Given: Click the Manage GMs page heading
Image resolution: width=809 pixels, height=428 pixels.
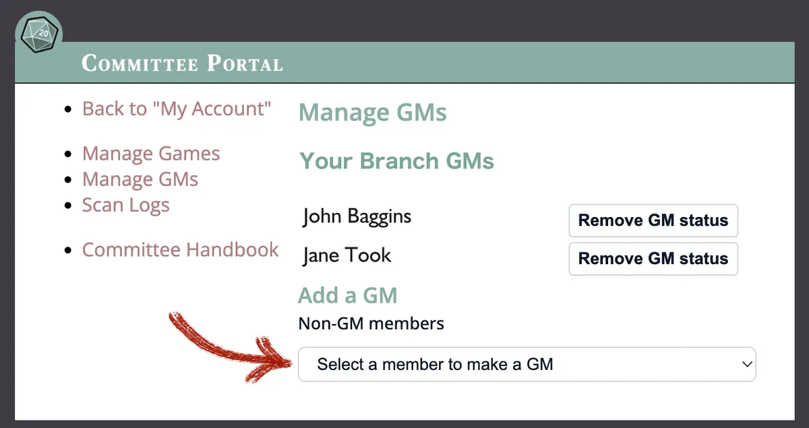Looking at the screenshot, I should (x=373, y=113).
